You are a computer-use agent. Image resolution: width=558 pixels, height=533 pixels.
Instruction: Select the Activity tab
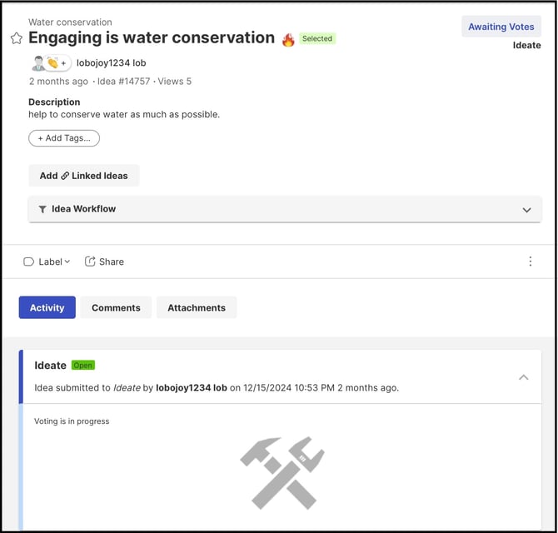[x=47, y=308]
